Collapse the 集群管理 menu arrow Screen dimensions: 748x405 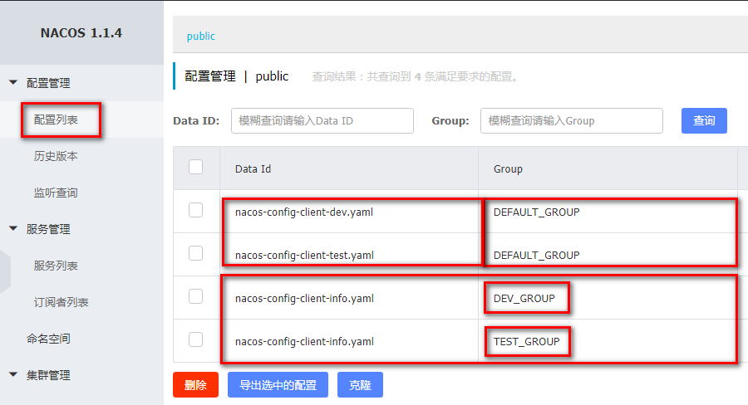click(x=13, y=374)
